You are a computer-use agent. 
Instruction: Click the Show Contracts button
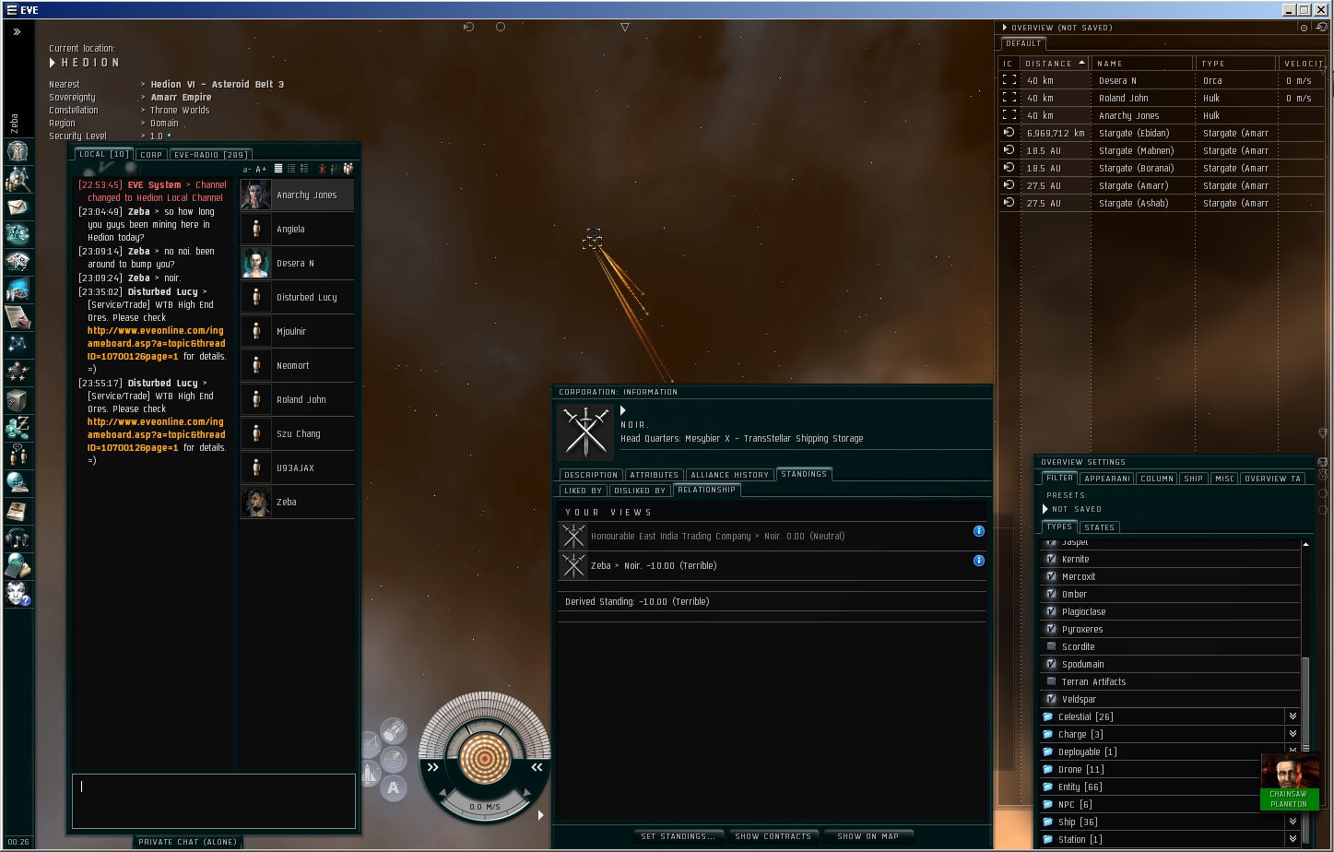773,836
